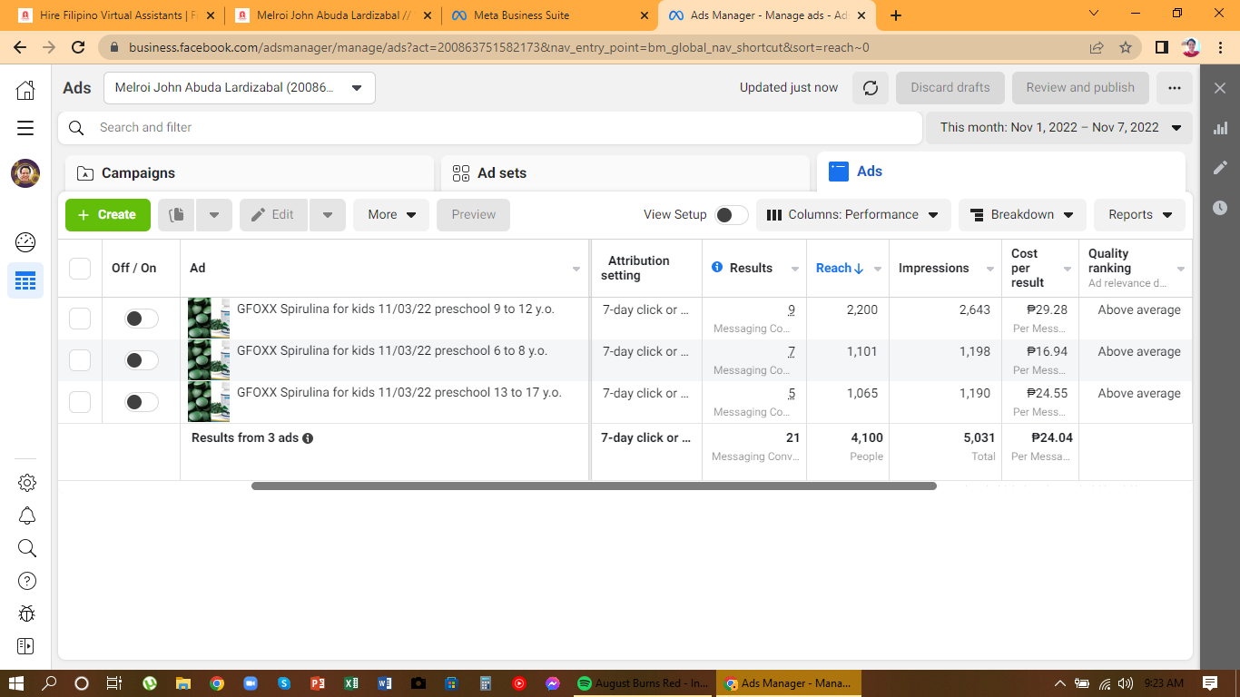The image size is (1240, 697).
Task: Open the settings gear in left sidebar
Action: 27,483
